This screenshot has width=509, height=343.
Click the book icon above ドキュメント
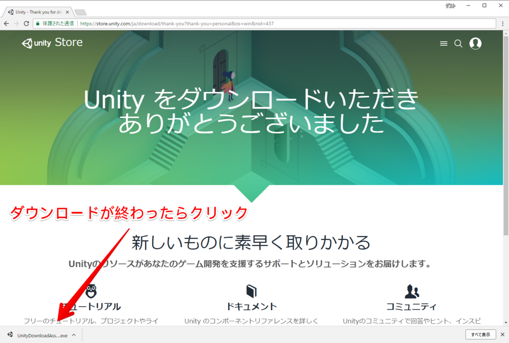click(x=251, y=291)
